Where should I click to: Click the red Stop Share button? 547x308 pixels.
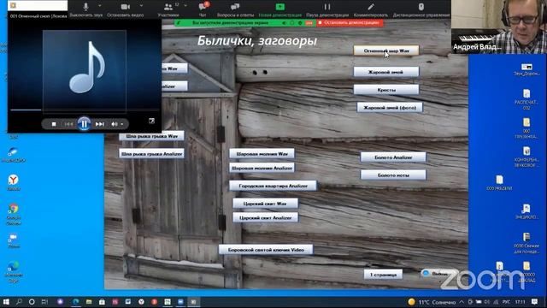pyautogui.click(x=350, y=23)
